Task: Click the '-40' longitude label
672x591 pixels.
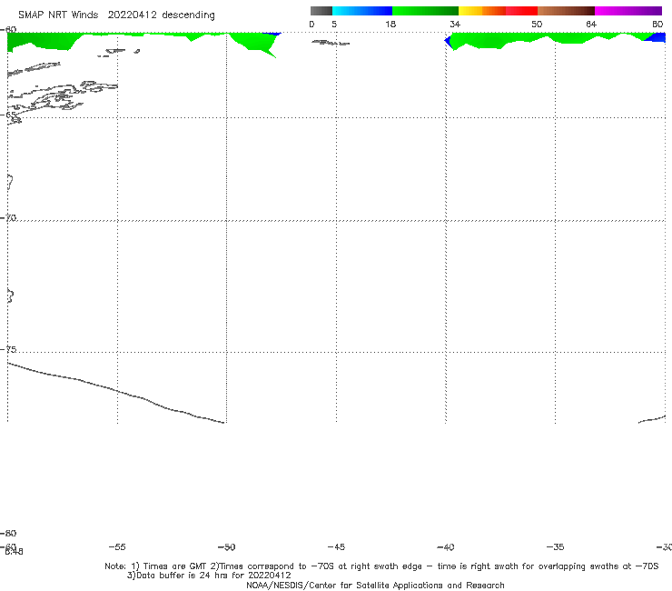Action: pyautogui.click(x=445, y=546)
